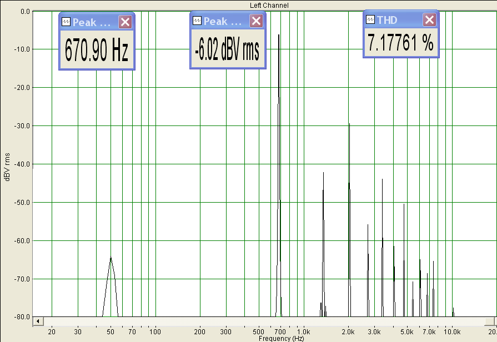Click the scrollbar left arrow button
The width and height of the screenshot is (497, 342).
coord(38,321)
